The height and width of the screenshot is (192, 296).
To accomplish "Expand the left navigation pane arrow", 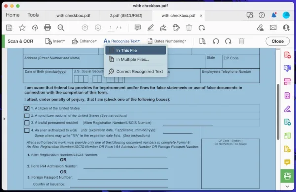I will pos(4,119).
